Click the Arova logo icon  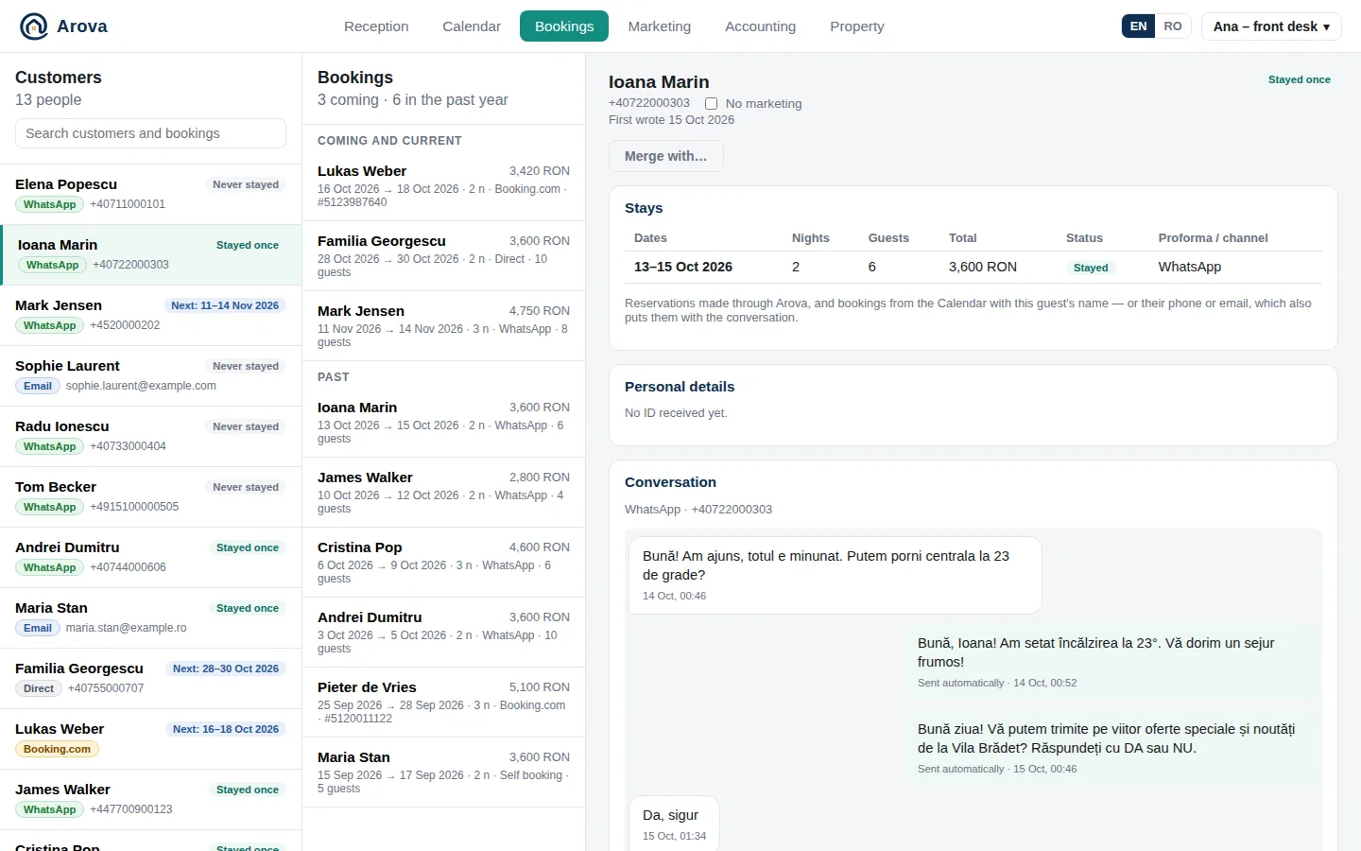pyautogui.click(x=34, y=26)
